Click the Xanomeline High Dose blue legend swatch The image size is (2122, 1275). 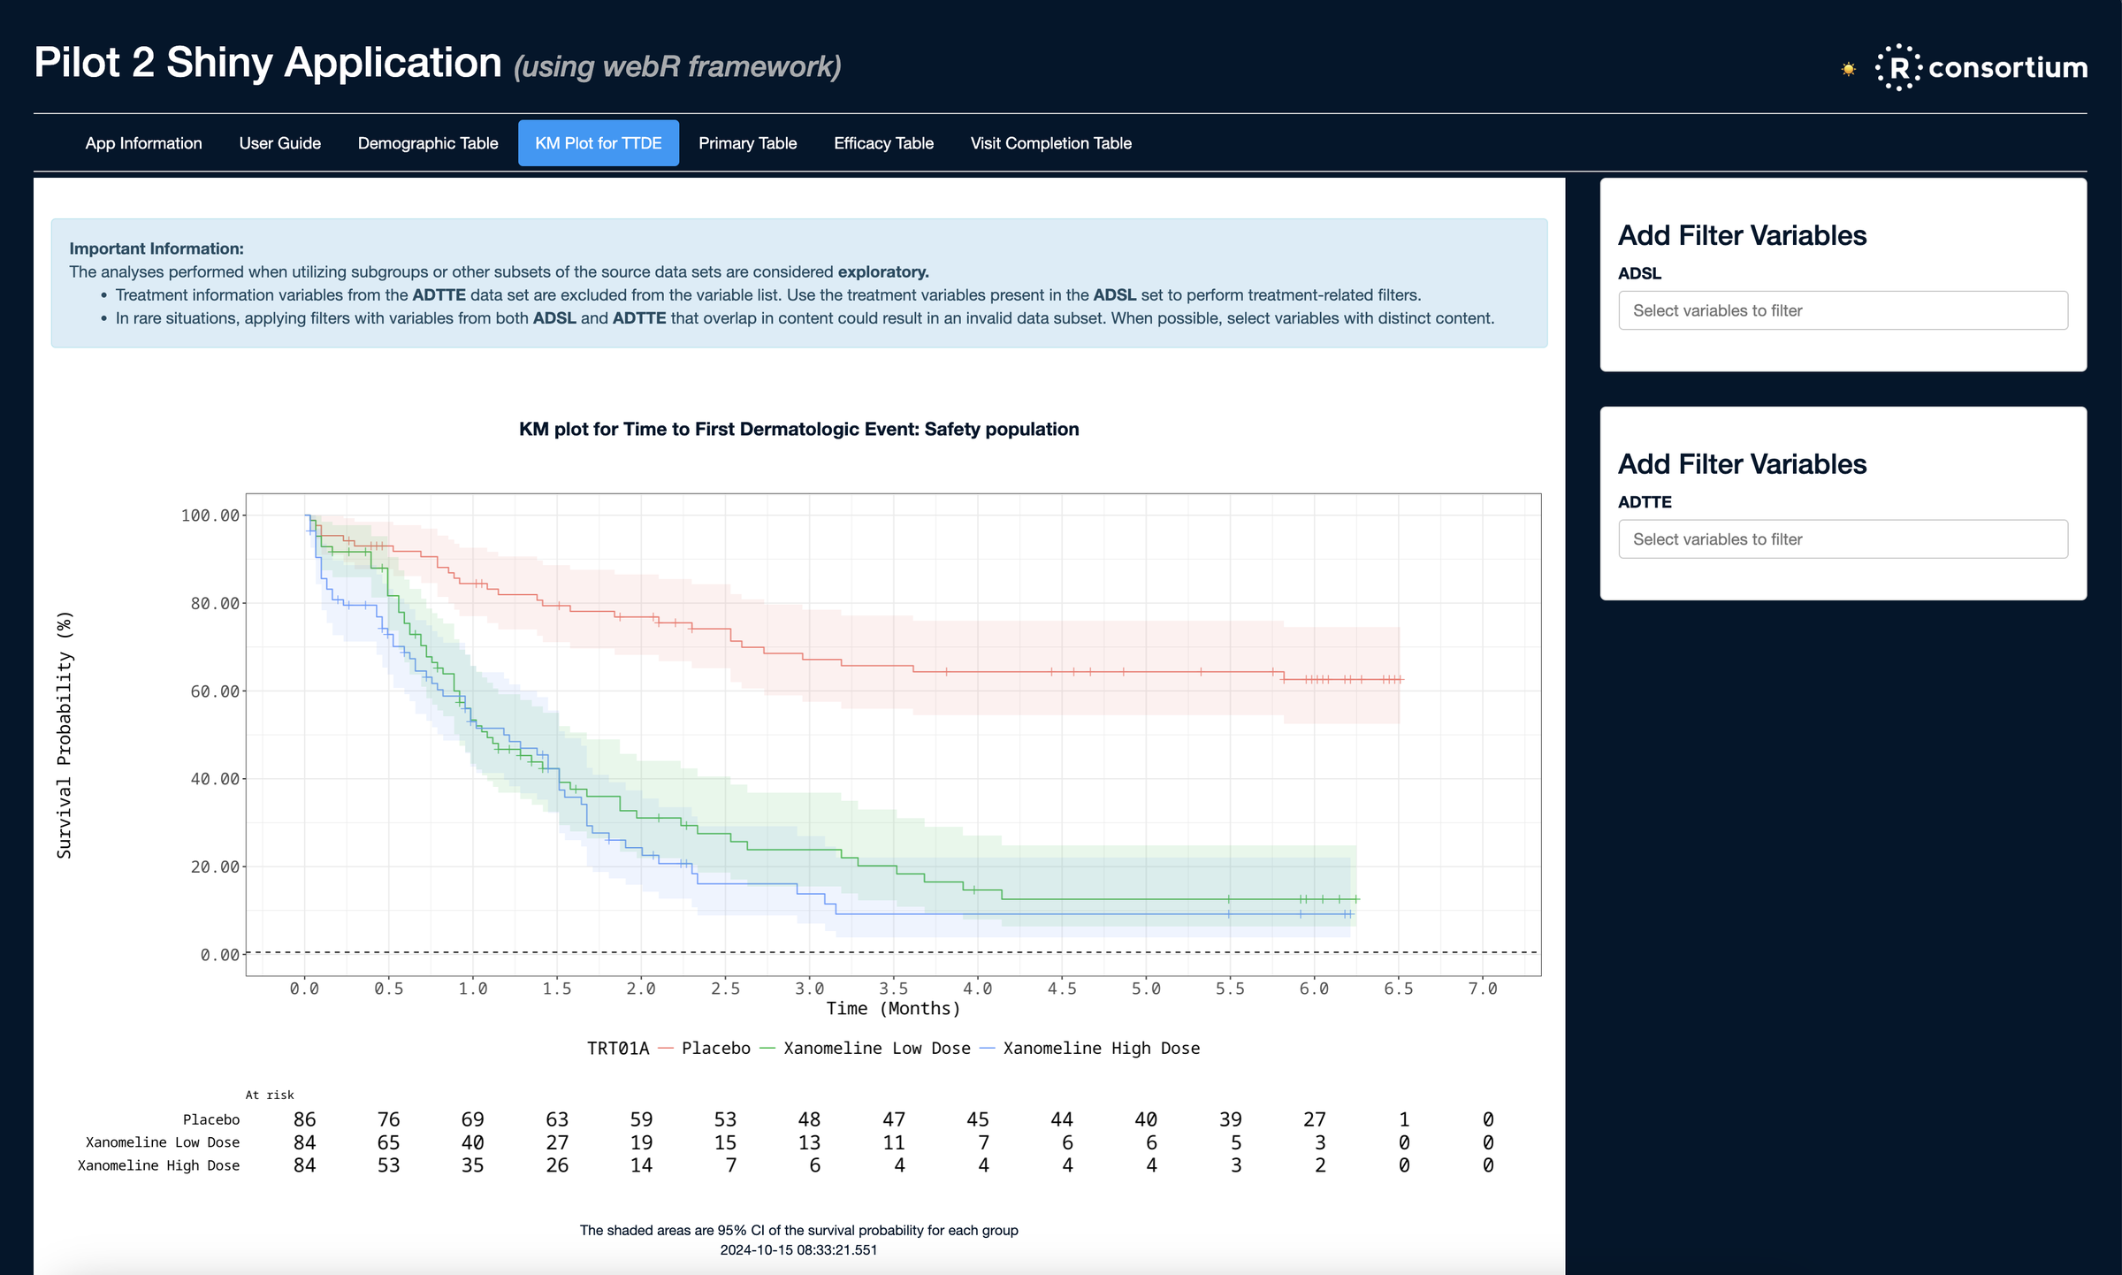coord(987,1049)
